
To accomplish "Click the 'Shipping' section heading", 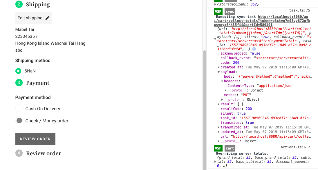I will pyautogui.click(x=38, y=4).
